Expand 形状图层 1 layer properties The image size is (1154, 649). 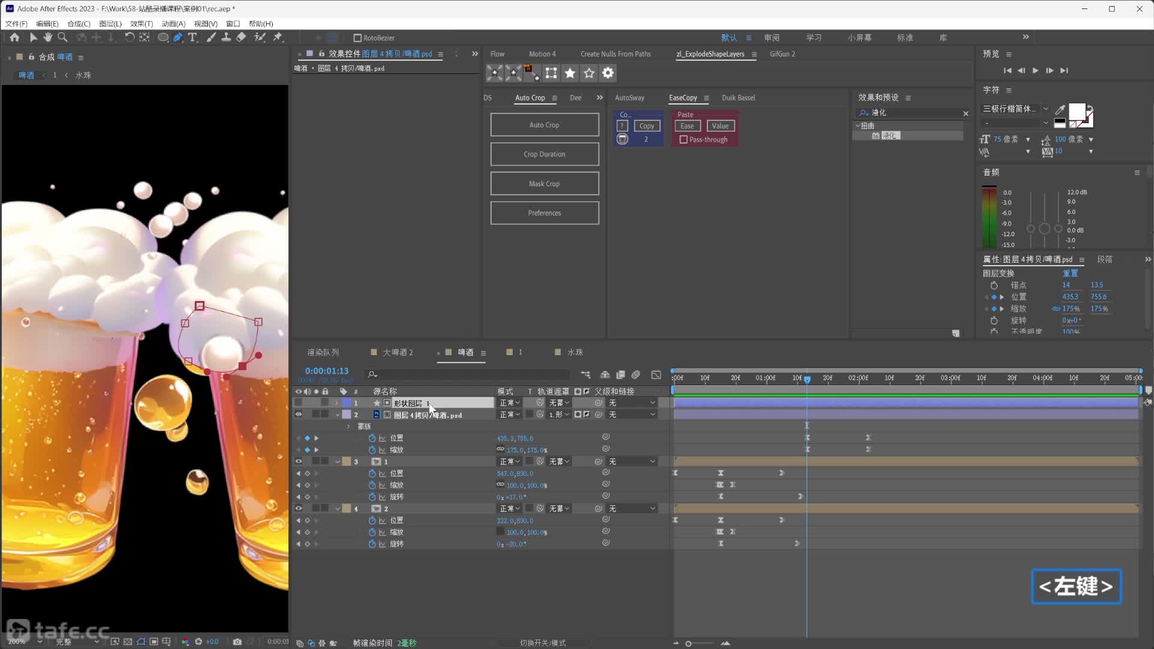[x=337, y=403]
